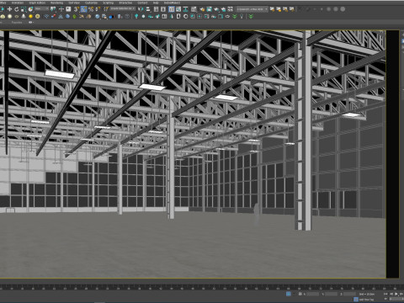
Task: Step to the previous frame
Action: [391, 294]
